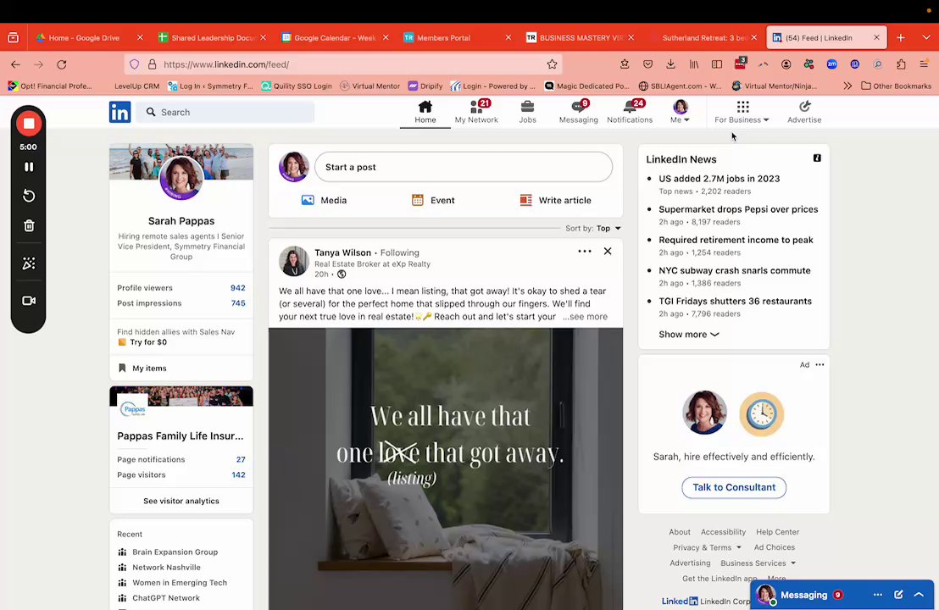This screenshot has width=939, height=610.
Task: Open Help Center footer link
Action: click(x=777, y=531)
